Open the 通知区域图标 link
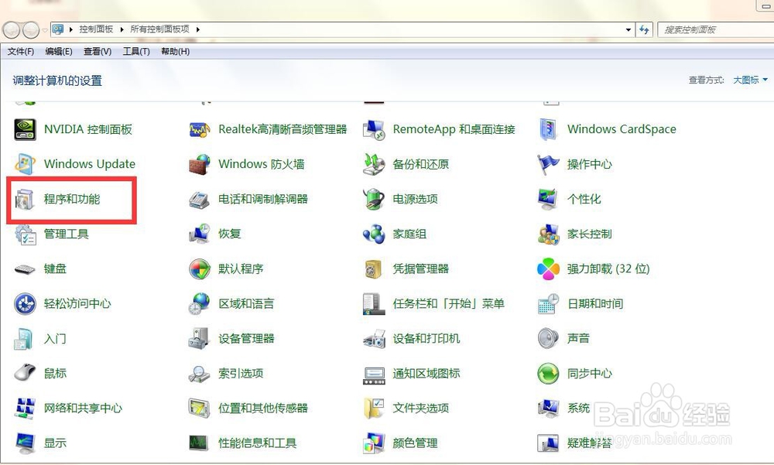Viewport: 774px width, 465px height. (426, 373)
